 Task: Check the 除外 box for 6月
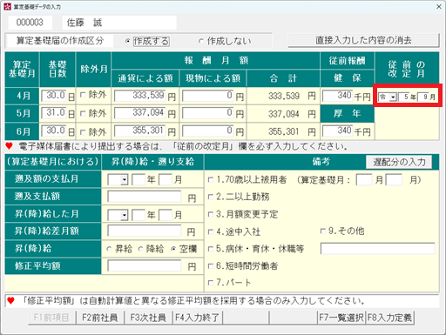tap(83, 132)
